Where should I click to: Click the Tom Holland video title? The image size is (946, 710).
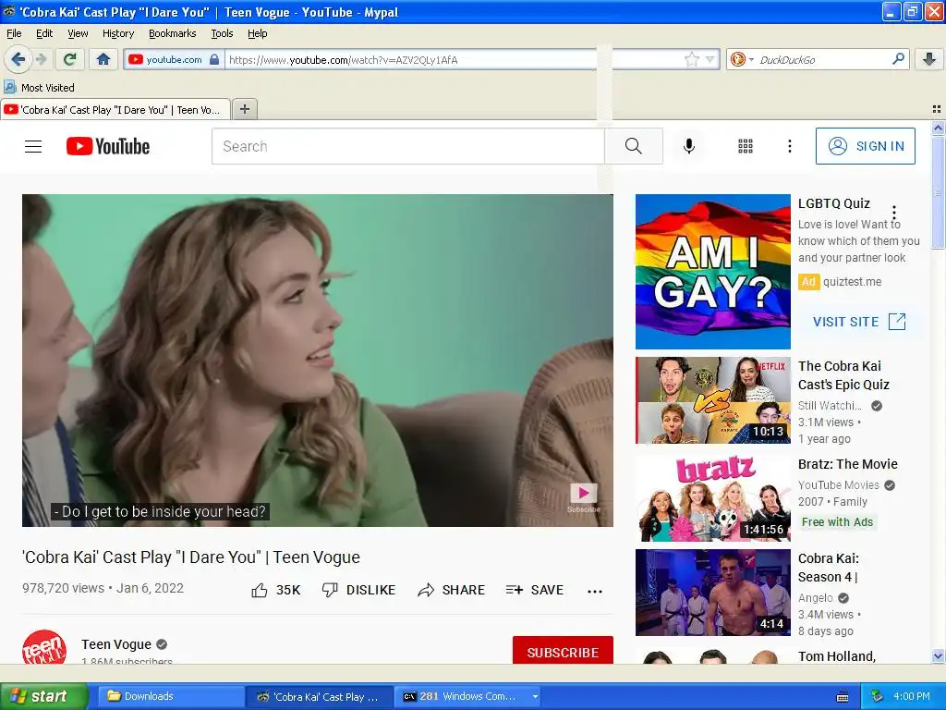837,656
